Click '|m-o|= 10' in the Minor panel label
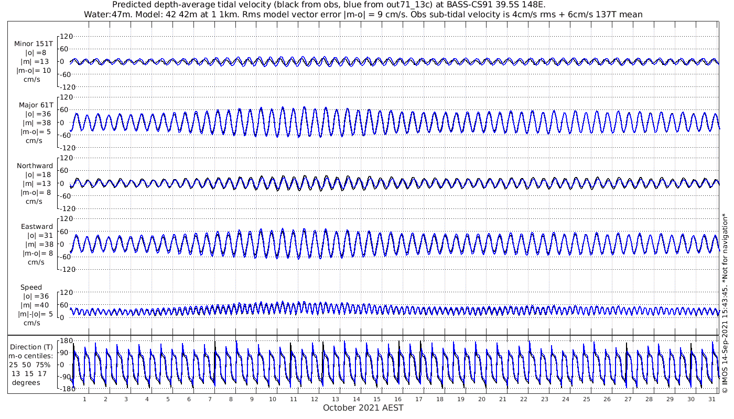 pos(34,71)
